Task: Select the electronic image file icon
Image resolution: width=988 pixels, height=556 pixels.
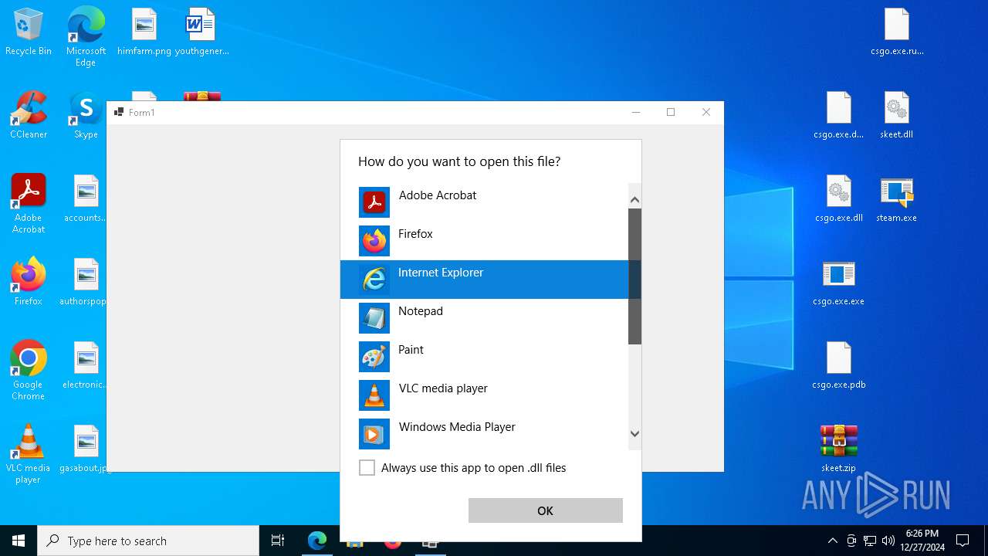Action: pyautogui.click(x=86, y=365)
